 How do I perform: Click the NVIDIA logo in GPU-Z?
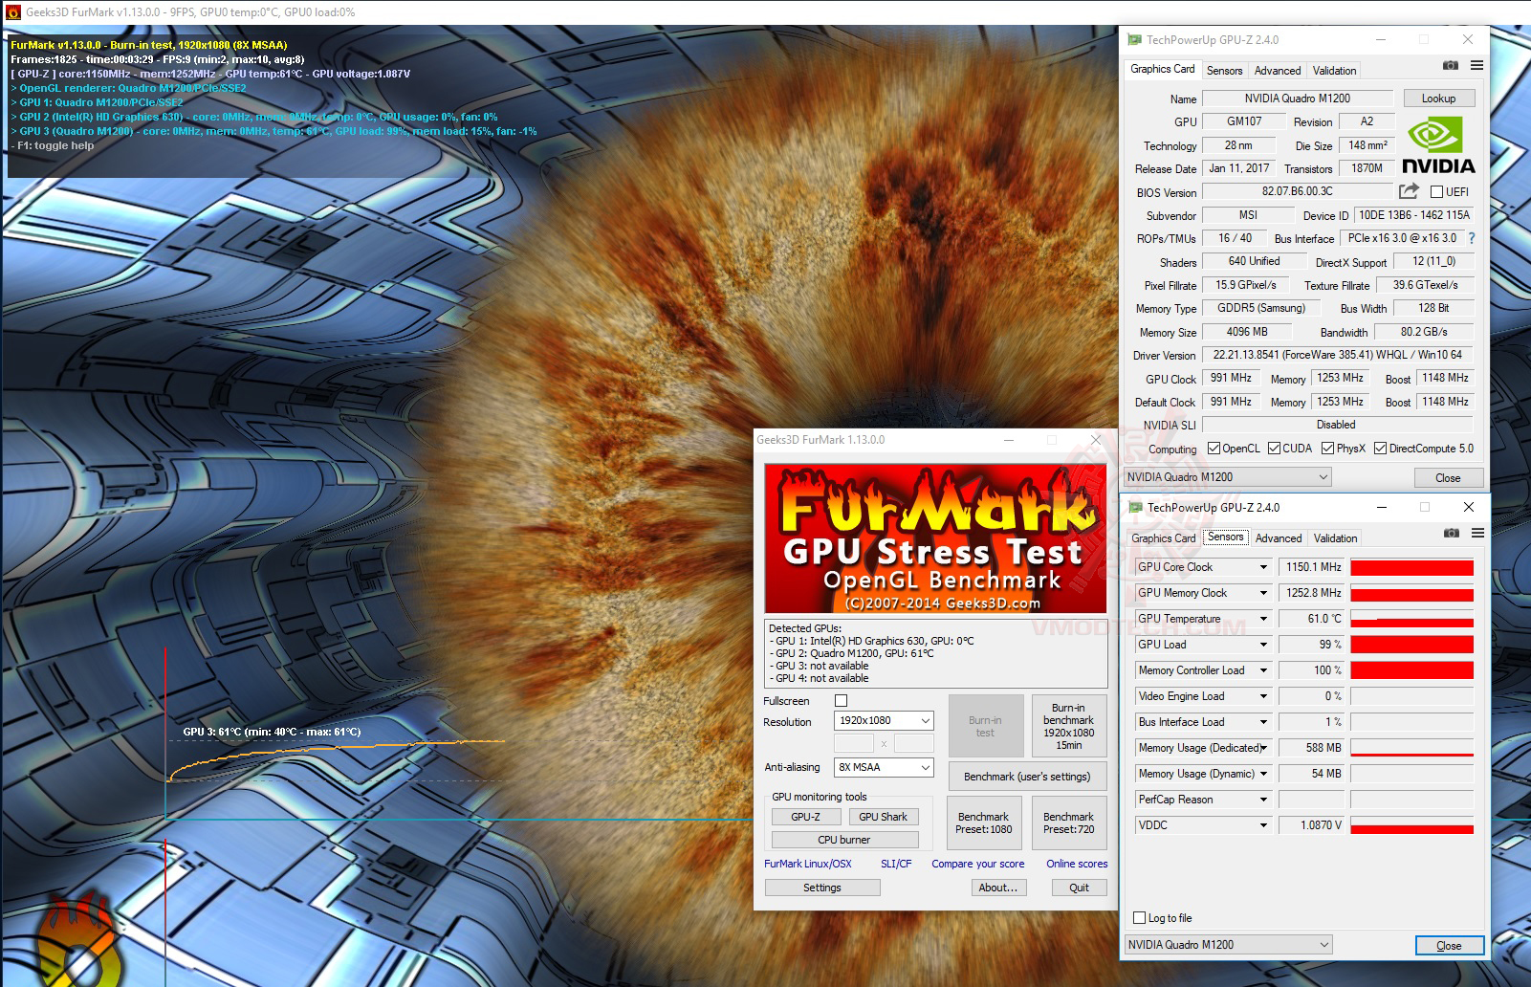(1438, 144)
